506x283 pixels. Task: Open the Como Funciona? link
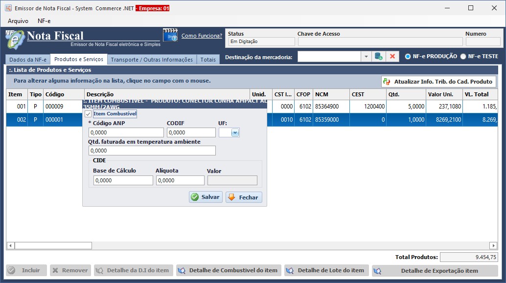(202, 36)
